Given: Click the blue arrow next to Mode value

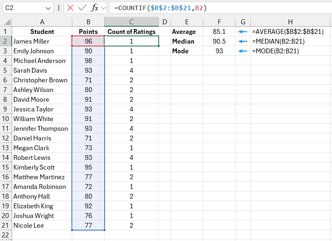Looking at the screenshot, I should pyautogui.click(x=242, y=51).
